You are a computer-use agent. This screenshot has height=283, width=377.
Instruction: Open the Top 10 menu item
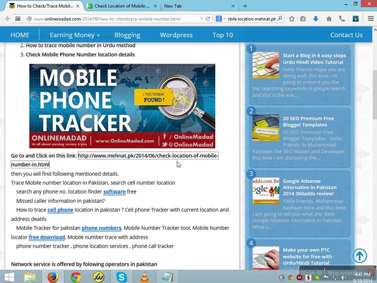223,35
